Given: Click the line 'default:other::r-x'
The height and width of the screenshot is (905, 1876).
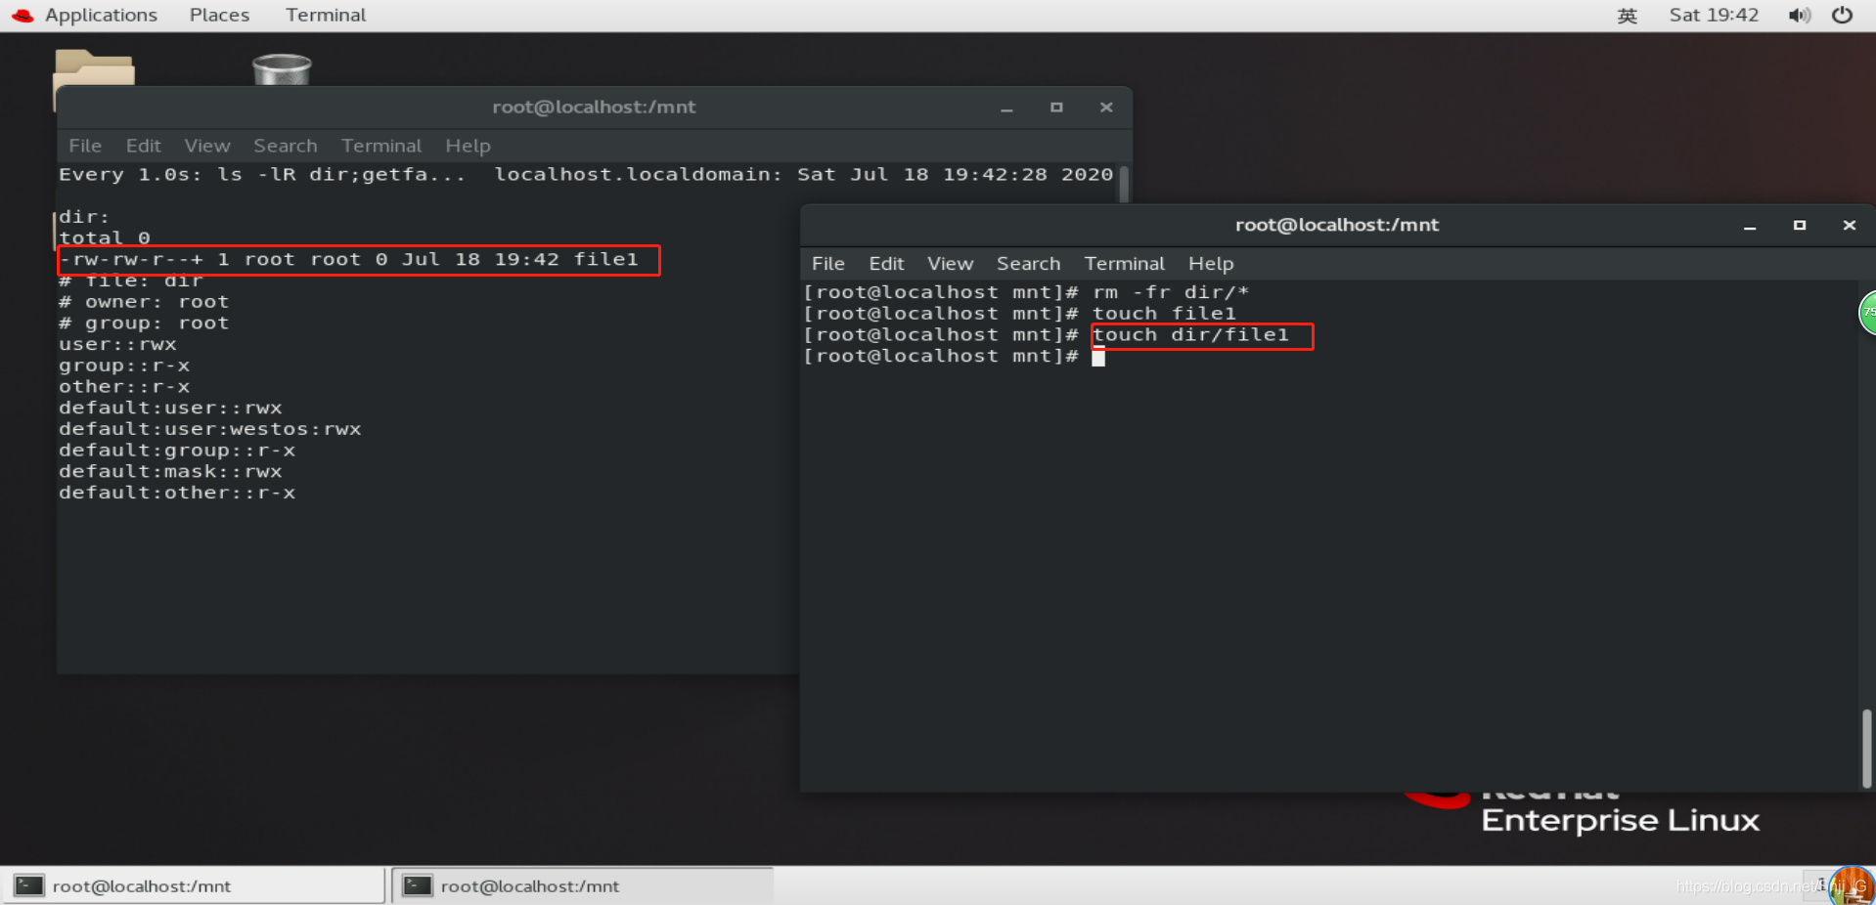Looking at the screenshot, I should click(177, 493).
